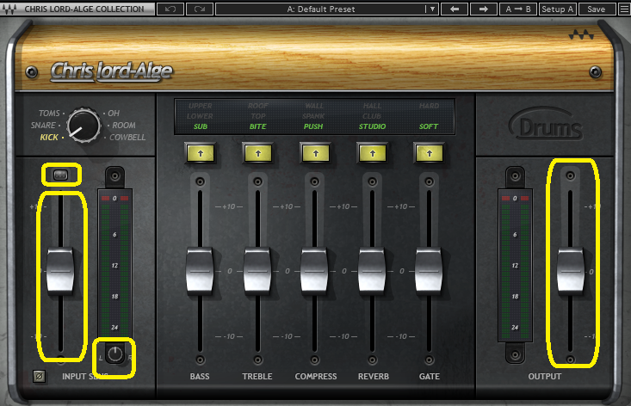The image size is (631, 406).
Task: Click the undo arrow in the top bar
Action: click(x=170, y=9)
